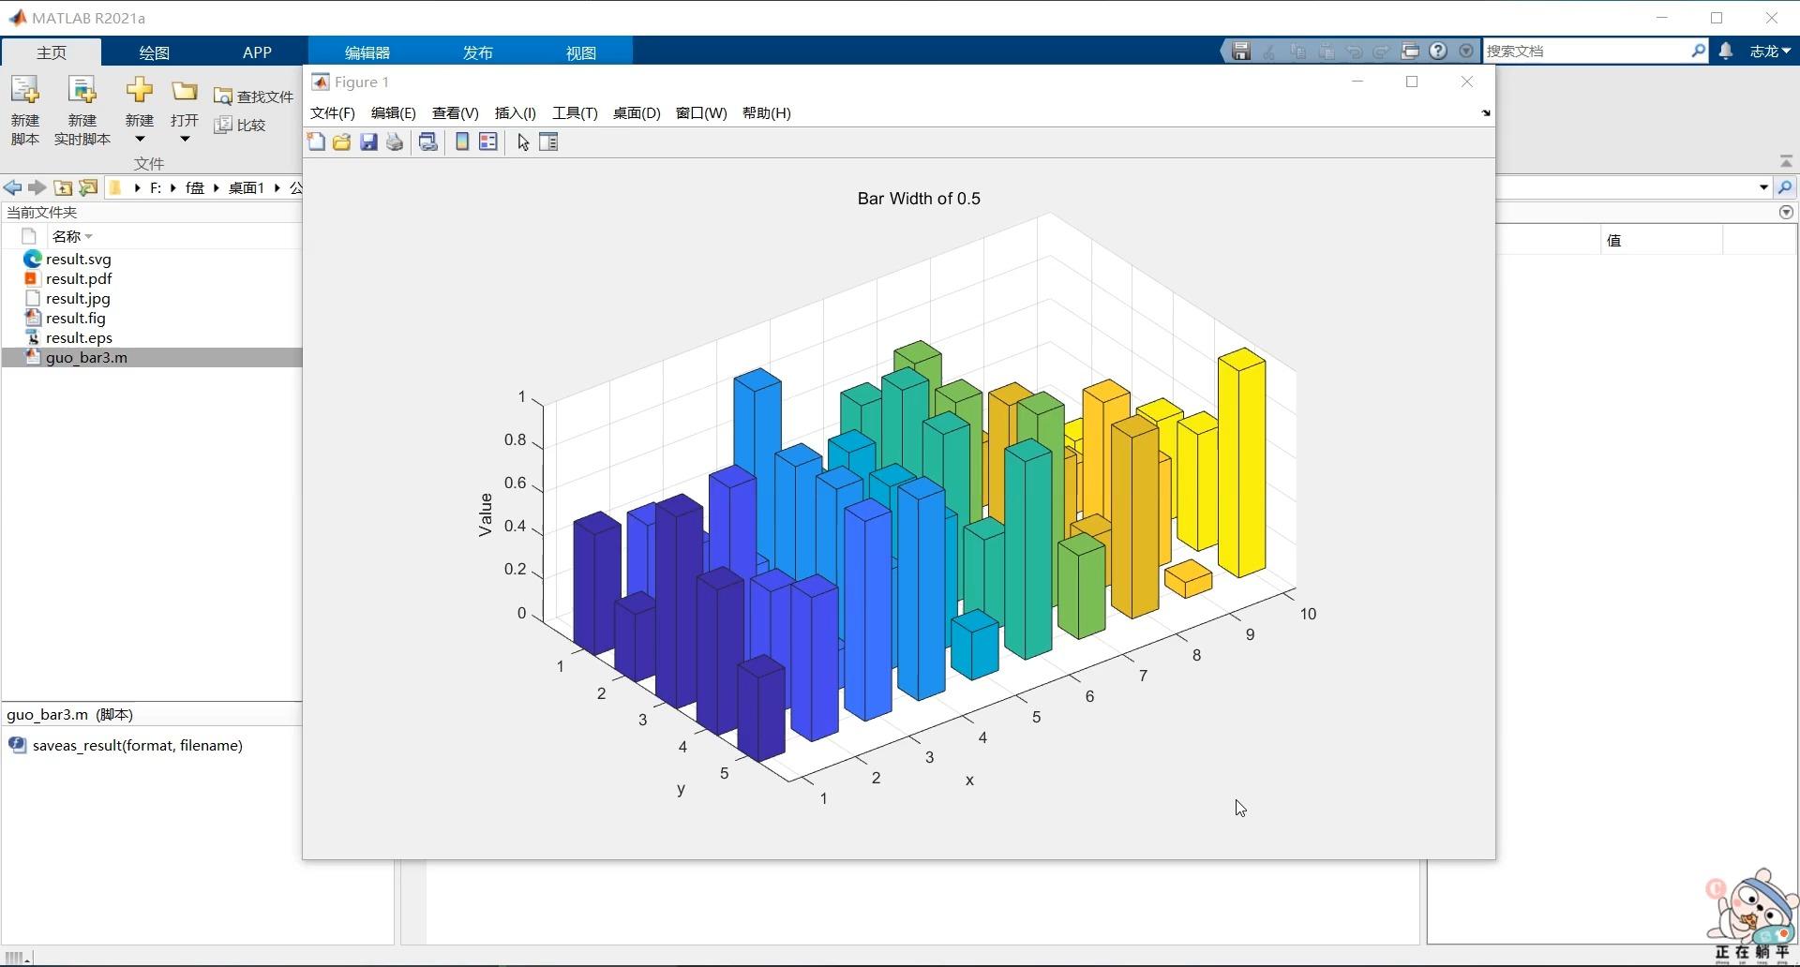1800x967 pixels.
Task: Open Figure 查看(V) menu
Action: click(x=455, y=112)
